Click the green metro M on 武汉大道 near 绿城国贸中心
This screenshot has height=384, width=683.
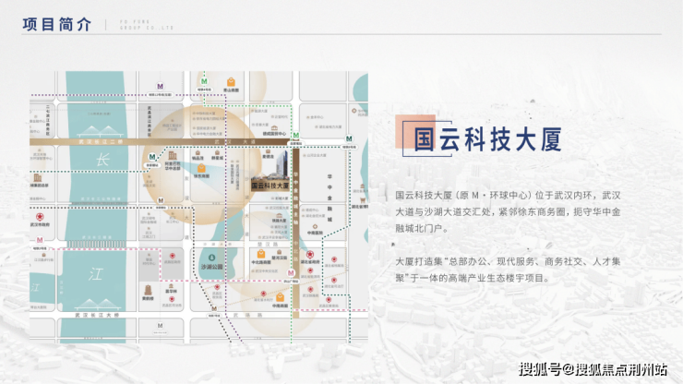pos(295,135)
